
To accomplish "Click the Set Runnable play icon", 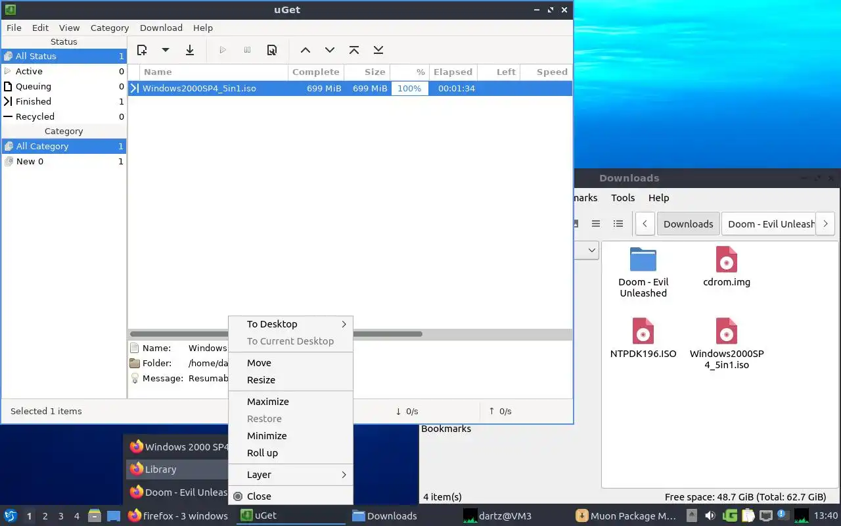I will point(223,50).
